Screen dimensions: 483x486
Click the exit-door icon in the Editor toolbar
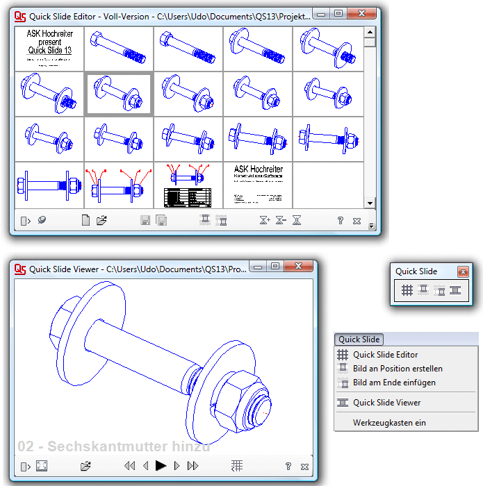coord(26,221)
